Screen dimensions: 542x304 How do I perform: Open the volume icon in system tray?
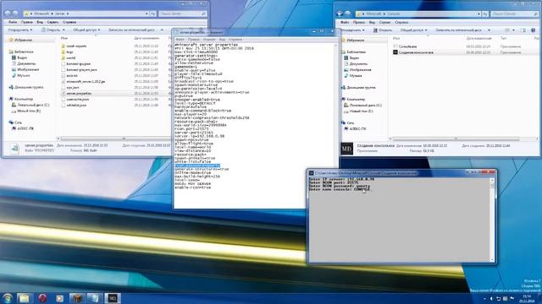pyautogui.click(x=491, y=298)
